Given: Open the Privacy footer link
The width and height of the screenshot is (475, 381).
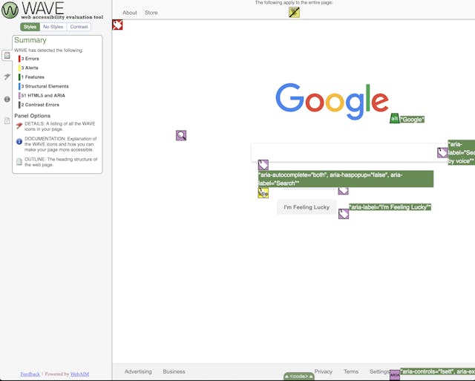Looking at the screenshot, I should (324, 371).
